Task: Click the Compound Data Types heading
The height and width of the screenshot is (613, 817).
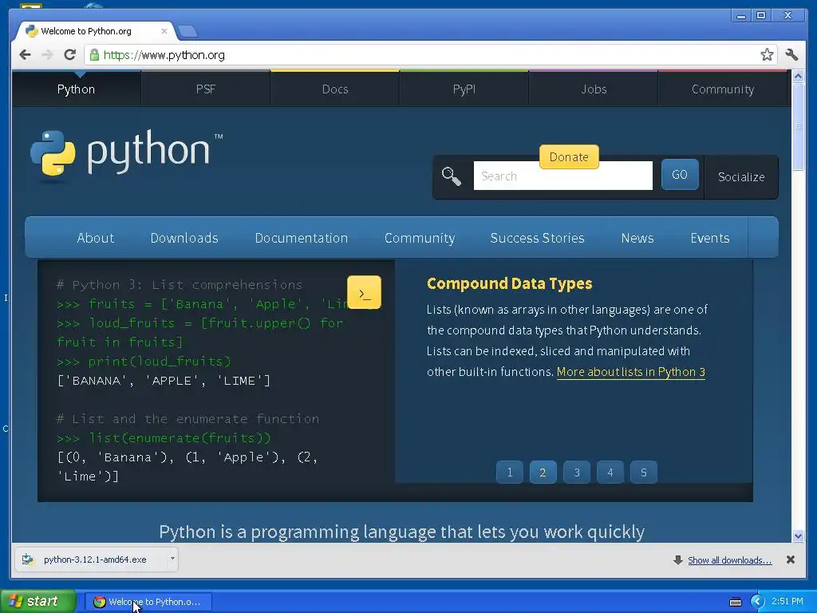Action: (x=510, y=283)
